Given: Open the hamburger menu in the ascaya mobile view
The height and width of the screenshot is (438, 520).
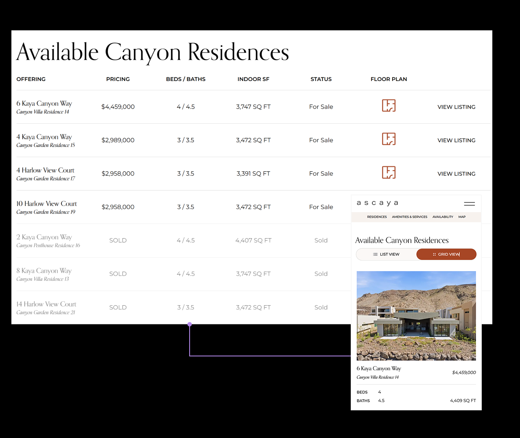Looking at the screenshot, I should pyautogui.click(x=470, y=204).
